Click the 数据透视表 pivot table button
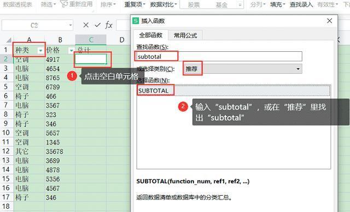This screenshot has width=350, height=212. [17, 4]
